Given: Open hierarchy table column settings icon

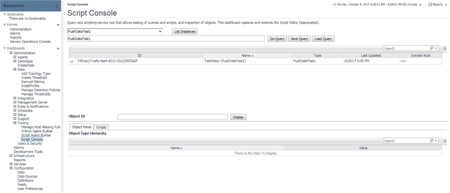Looking at the screenshot, I should tap(444, 141).
